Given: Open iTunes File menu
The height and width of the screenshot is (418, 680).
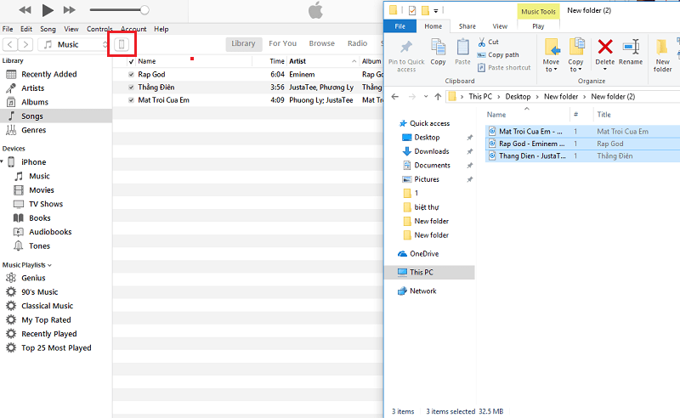Looking at the screenshot, I should coord(8,29).
